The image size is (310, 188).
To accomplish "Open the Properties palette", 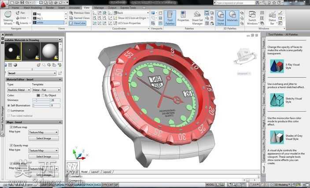I will point(183,16).
